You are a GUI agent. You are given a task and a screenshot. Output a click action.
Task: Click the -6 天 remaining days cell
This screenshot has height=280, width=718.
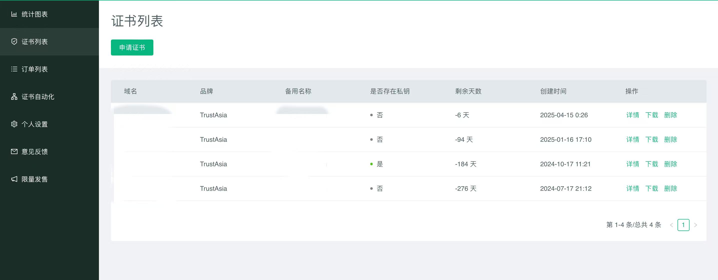462,115
